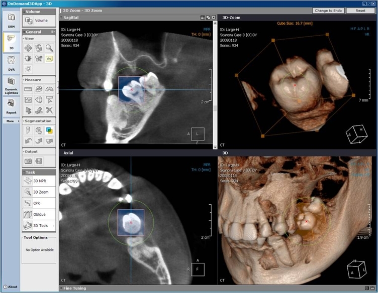
Task: Open the Report module
Action: point(12,106)
